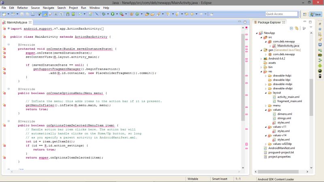This screenshot has width=324, height=182.
Task: Toggle folding of the onCreate method
Action: click(9, 45)
